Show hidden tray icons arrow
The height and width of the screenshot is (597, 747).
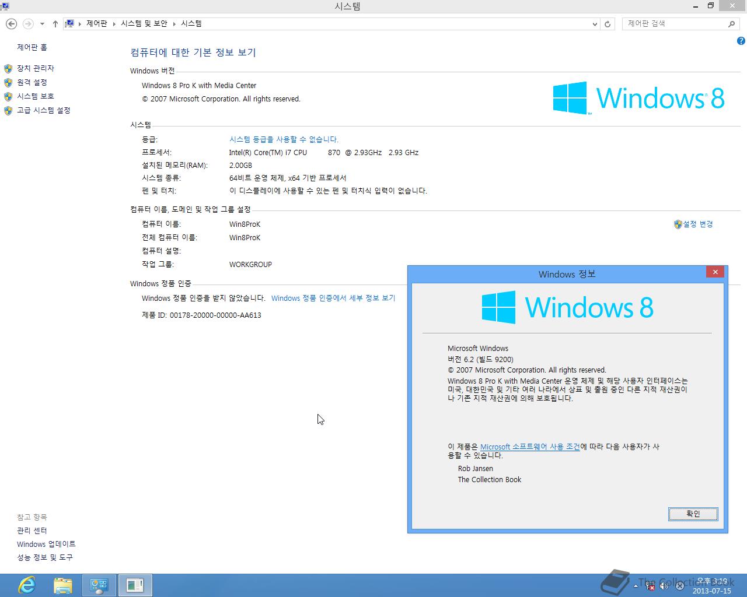[636, 586]
